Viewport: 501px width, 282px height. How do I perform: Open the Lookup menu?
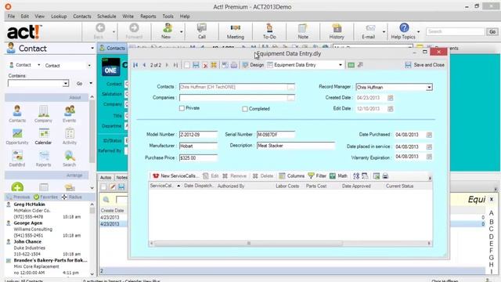pyautogui.click(x=59, y=16)
